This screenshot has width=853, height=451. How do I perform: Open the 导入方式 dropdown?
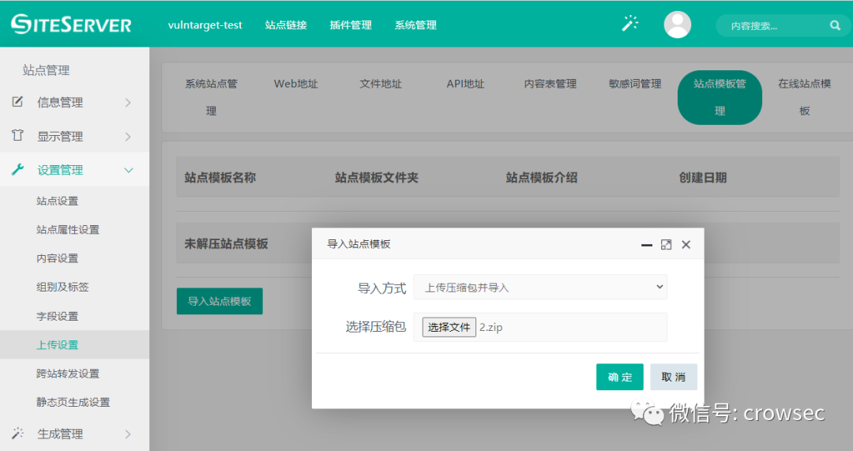click(x=540, y=288)
